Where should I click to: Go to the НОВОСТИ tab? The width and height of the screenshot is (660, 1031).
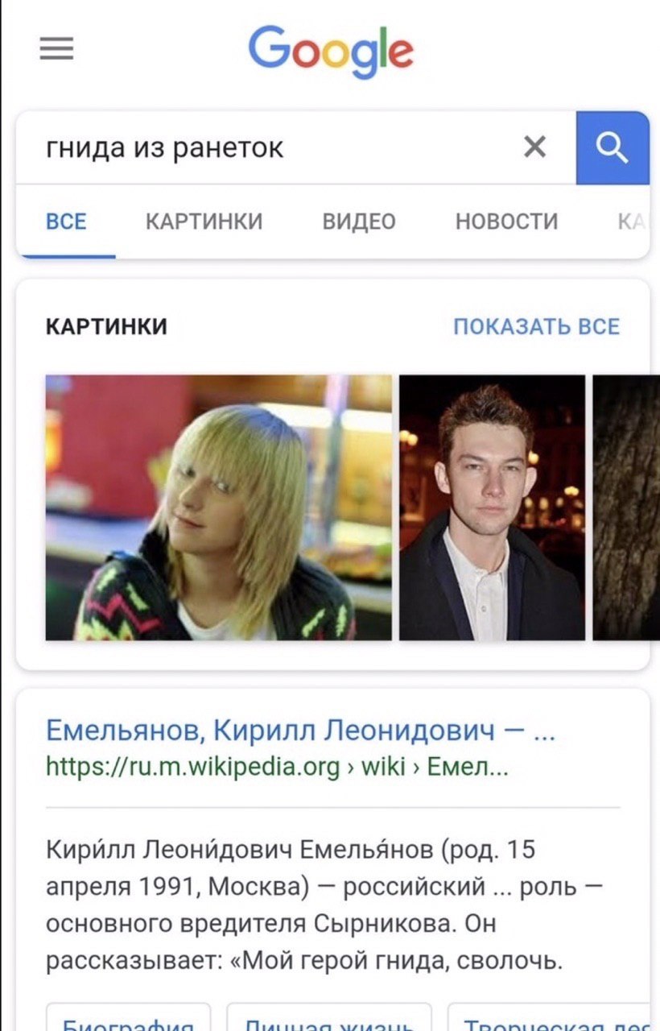coord(506,221)
